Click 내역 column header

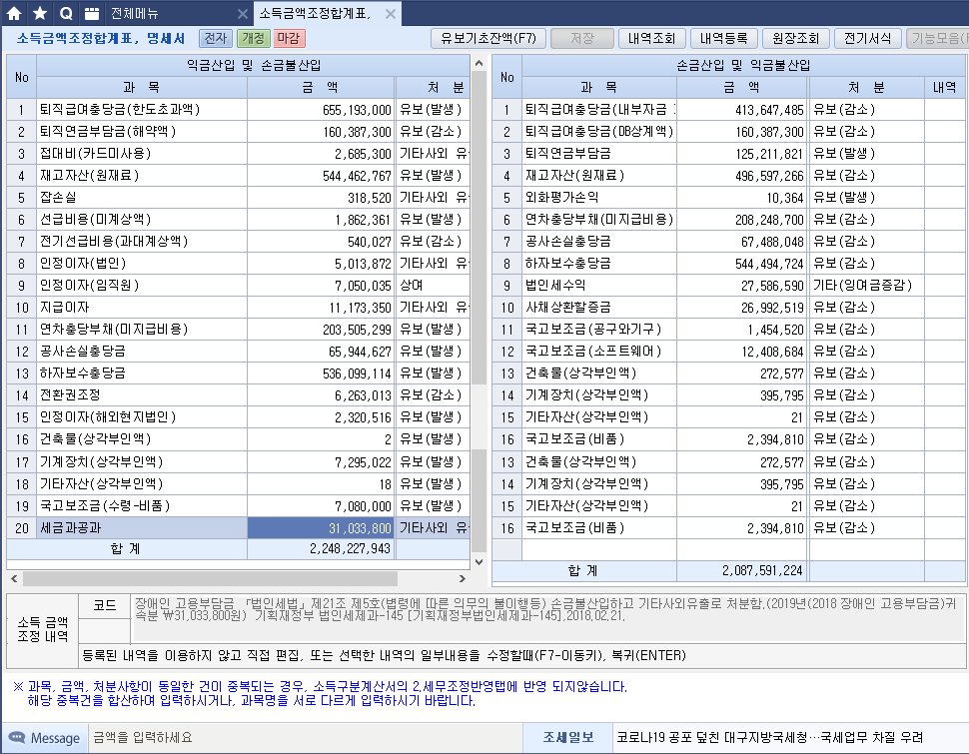[x=944, y=87]
